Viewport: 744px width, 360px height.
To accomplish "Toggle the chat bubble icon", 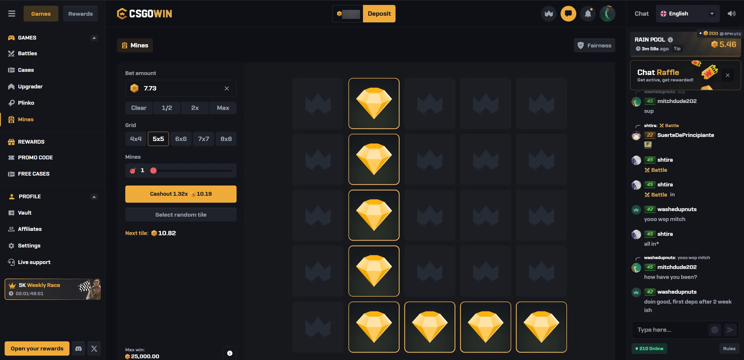I will coord(568,14).
